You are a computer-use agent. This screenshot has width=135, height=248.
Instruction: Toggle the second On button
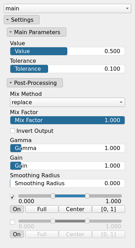pyautogui.click(x=17, y=234)
